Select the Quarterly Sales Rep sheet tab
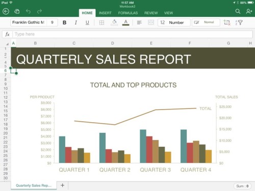The height and width of the screenshot is (191, 255). click(x=34, y=185)
